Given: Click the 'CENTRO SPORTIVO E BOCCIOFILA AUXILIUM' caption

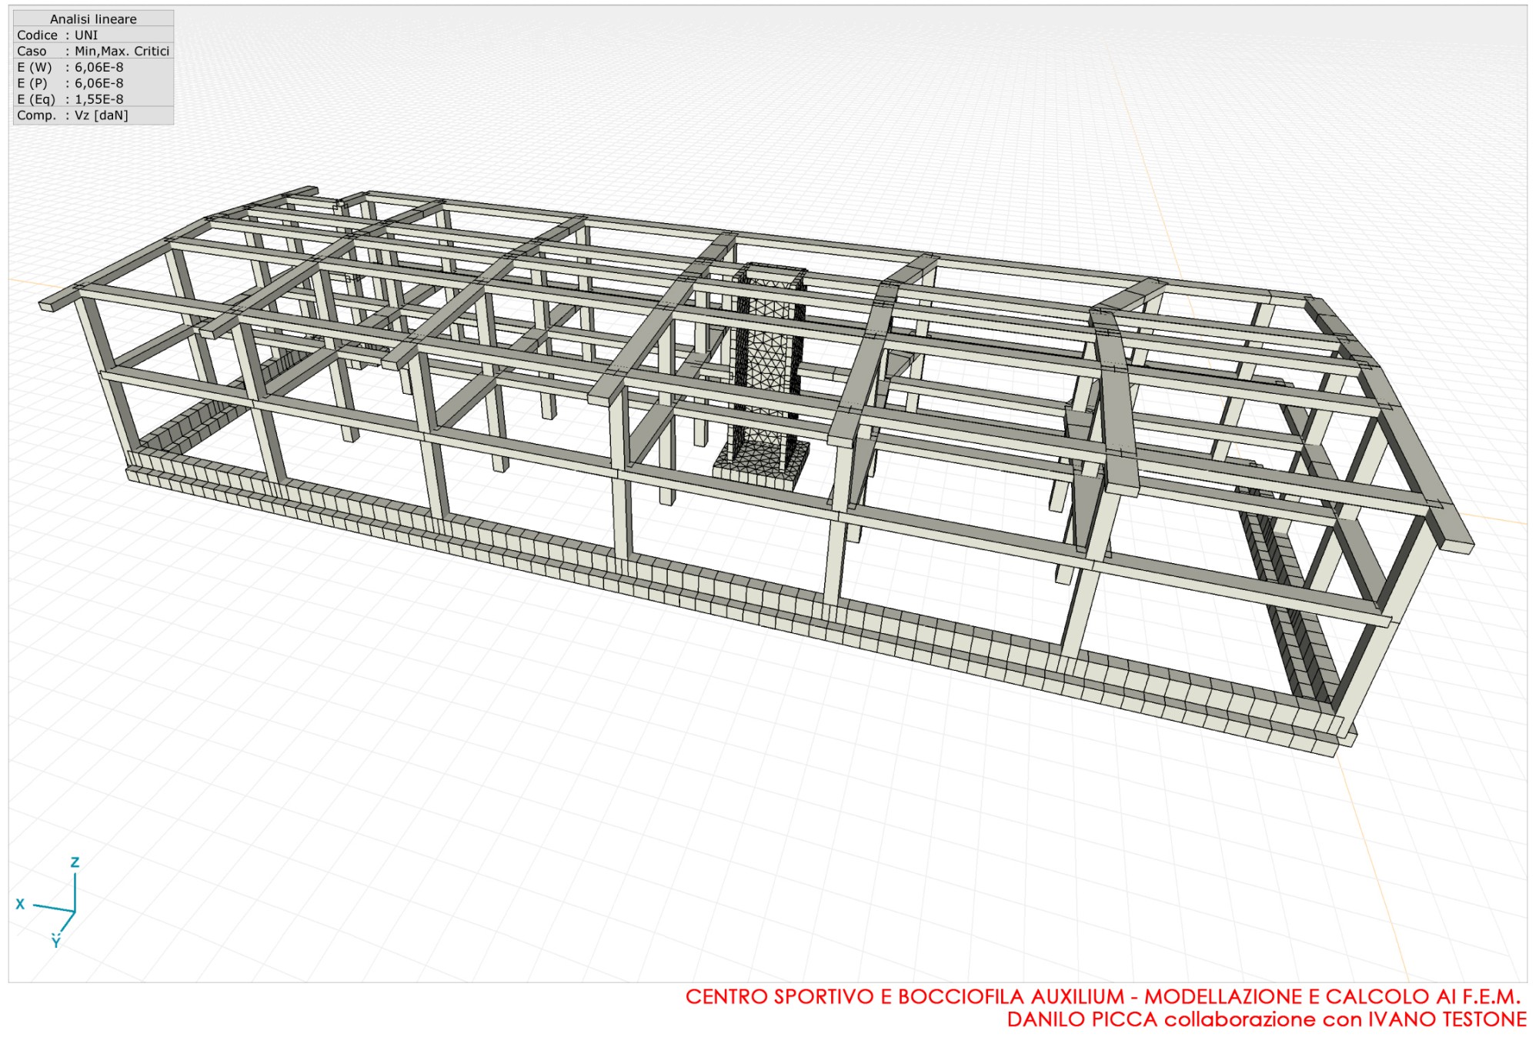Looking at the screenshot, I should (905, 996).
